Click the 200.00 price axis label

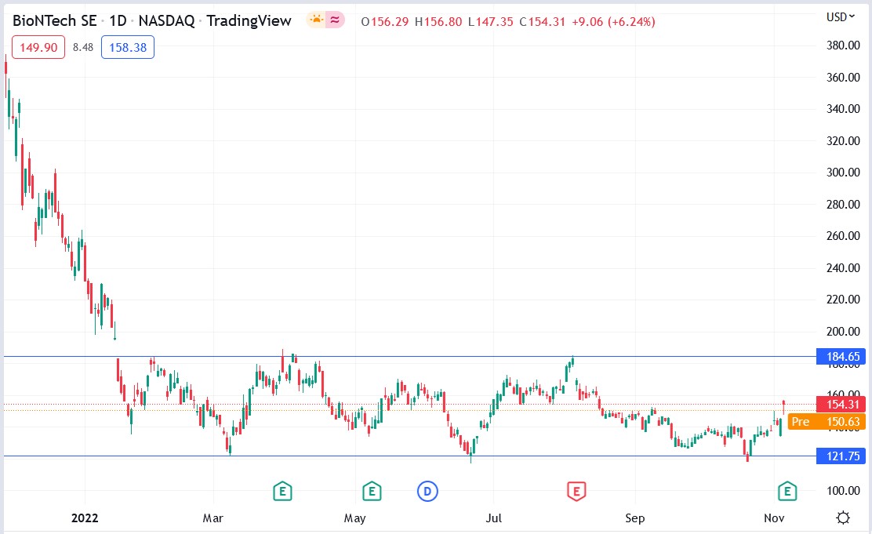pos(843,332)
